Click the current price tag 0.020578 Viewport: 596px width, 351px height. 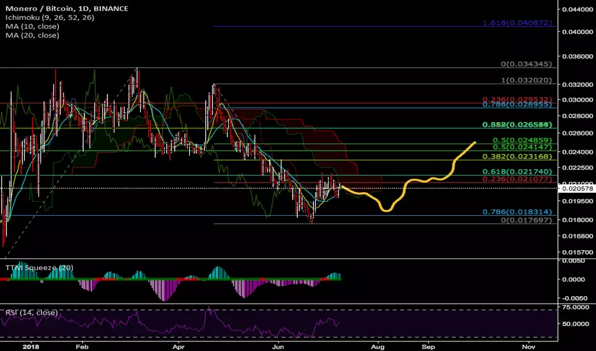pos(577,189)
